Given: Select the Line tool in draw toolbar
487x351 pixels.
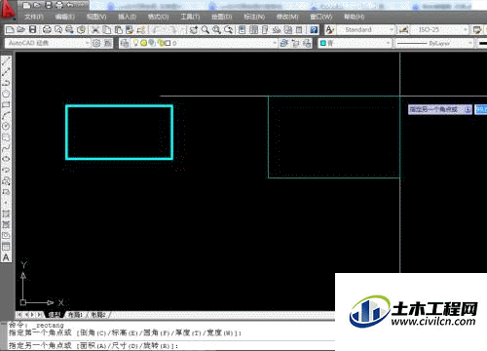Looking at the screenshot, I should point(6,60).
